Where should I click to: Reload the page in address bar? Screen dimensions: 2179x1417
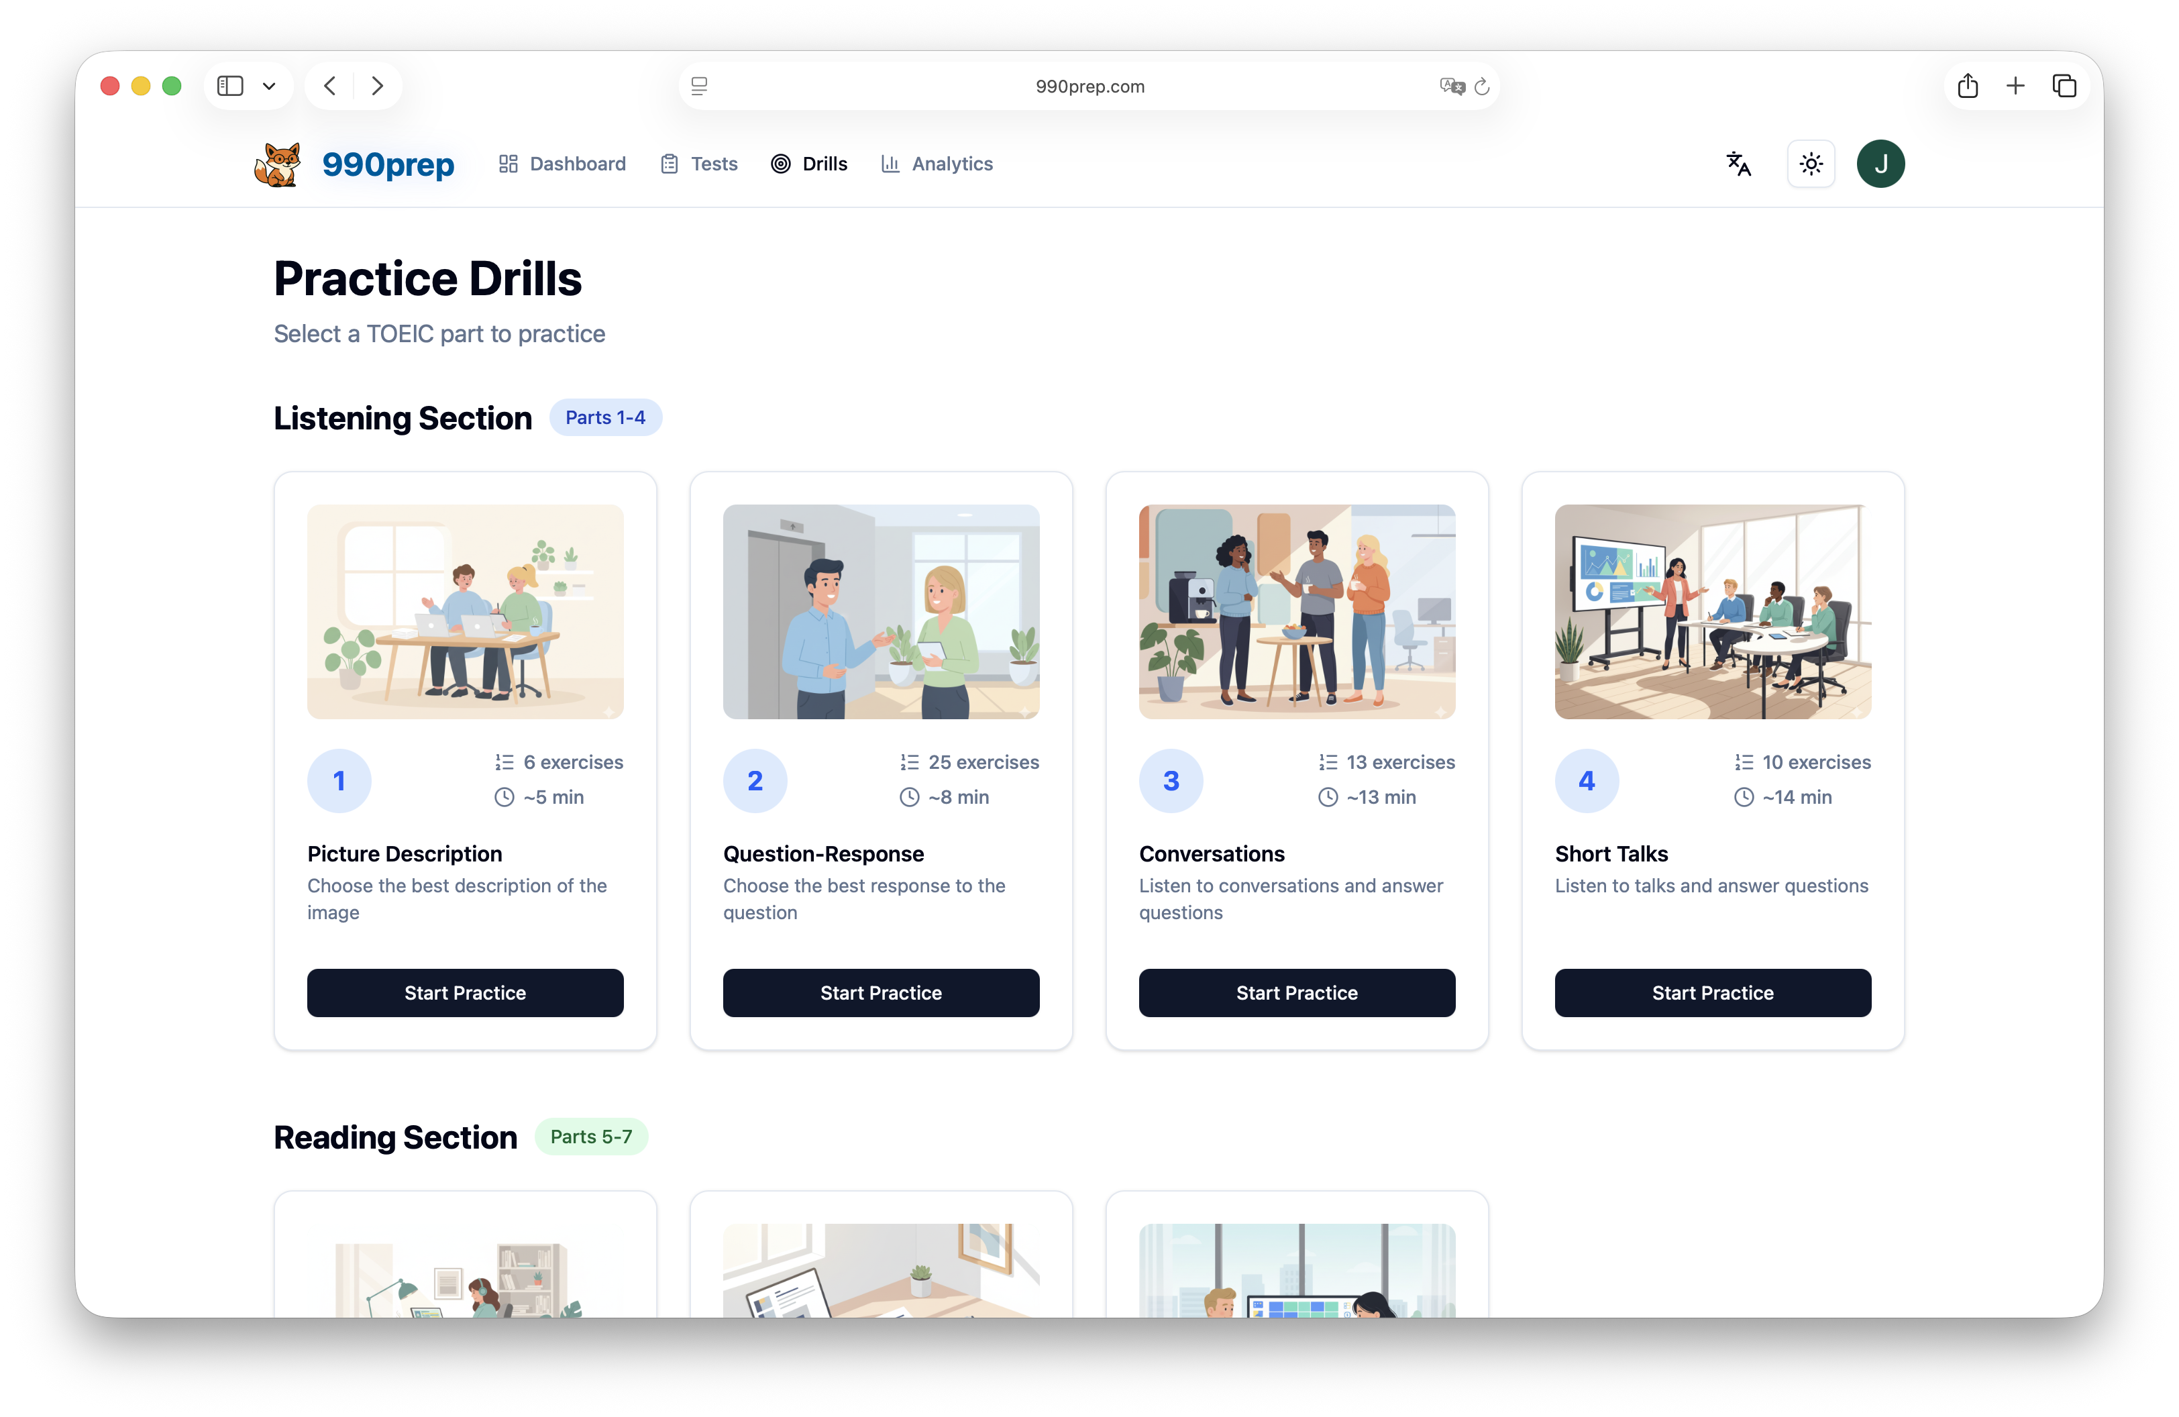(x=1481, y=86)
